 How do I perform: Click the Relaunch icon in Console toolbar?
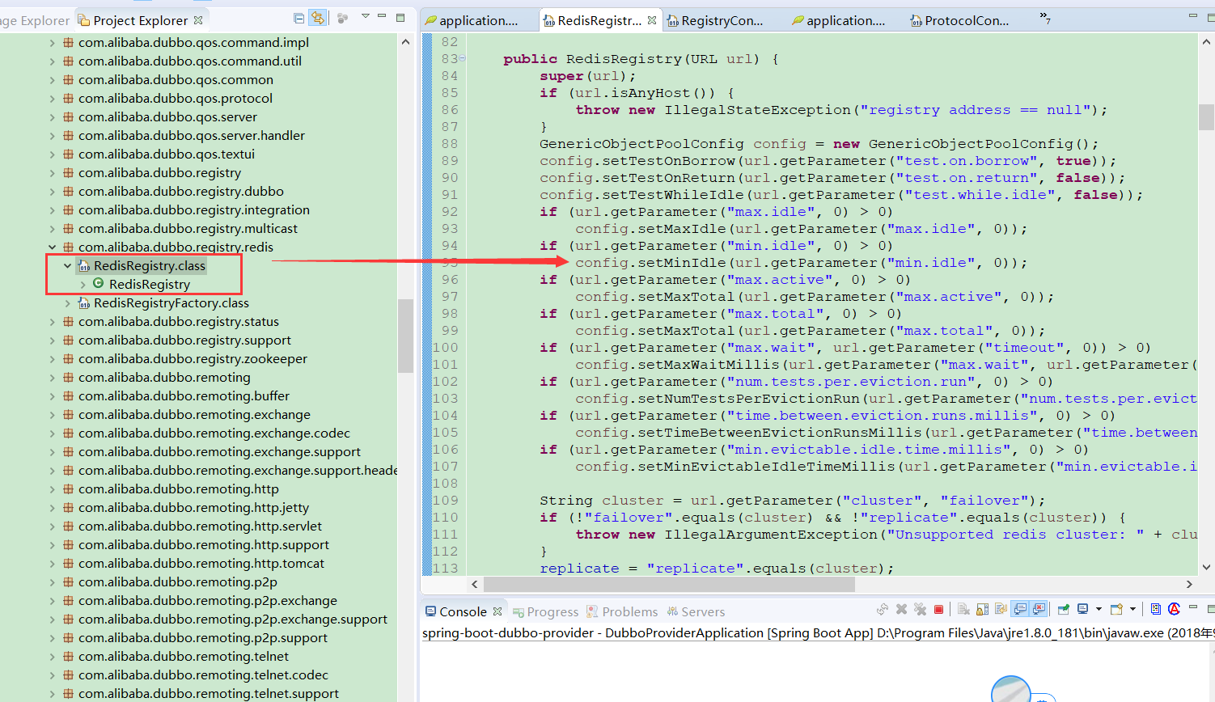coord(883,609)
